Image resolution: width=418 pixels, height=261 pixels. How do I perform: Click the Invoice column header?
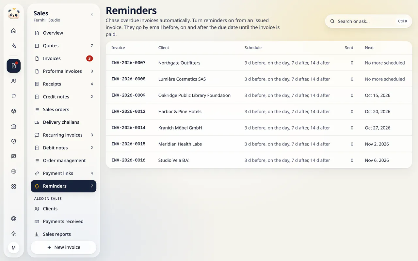tap(118, 48)
